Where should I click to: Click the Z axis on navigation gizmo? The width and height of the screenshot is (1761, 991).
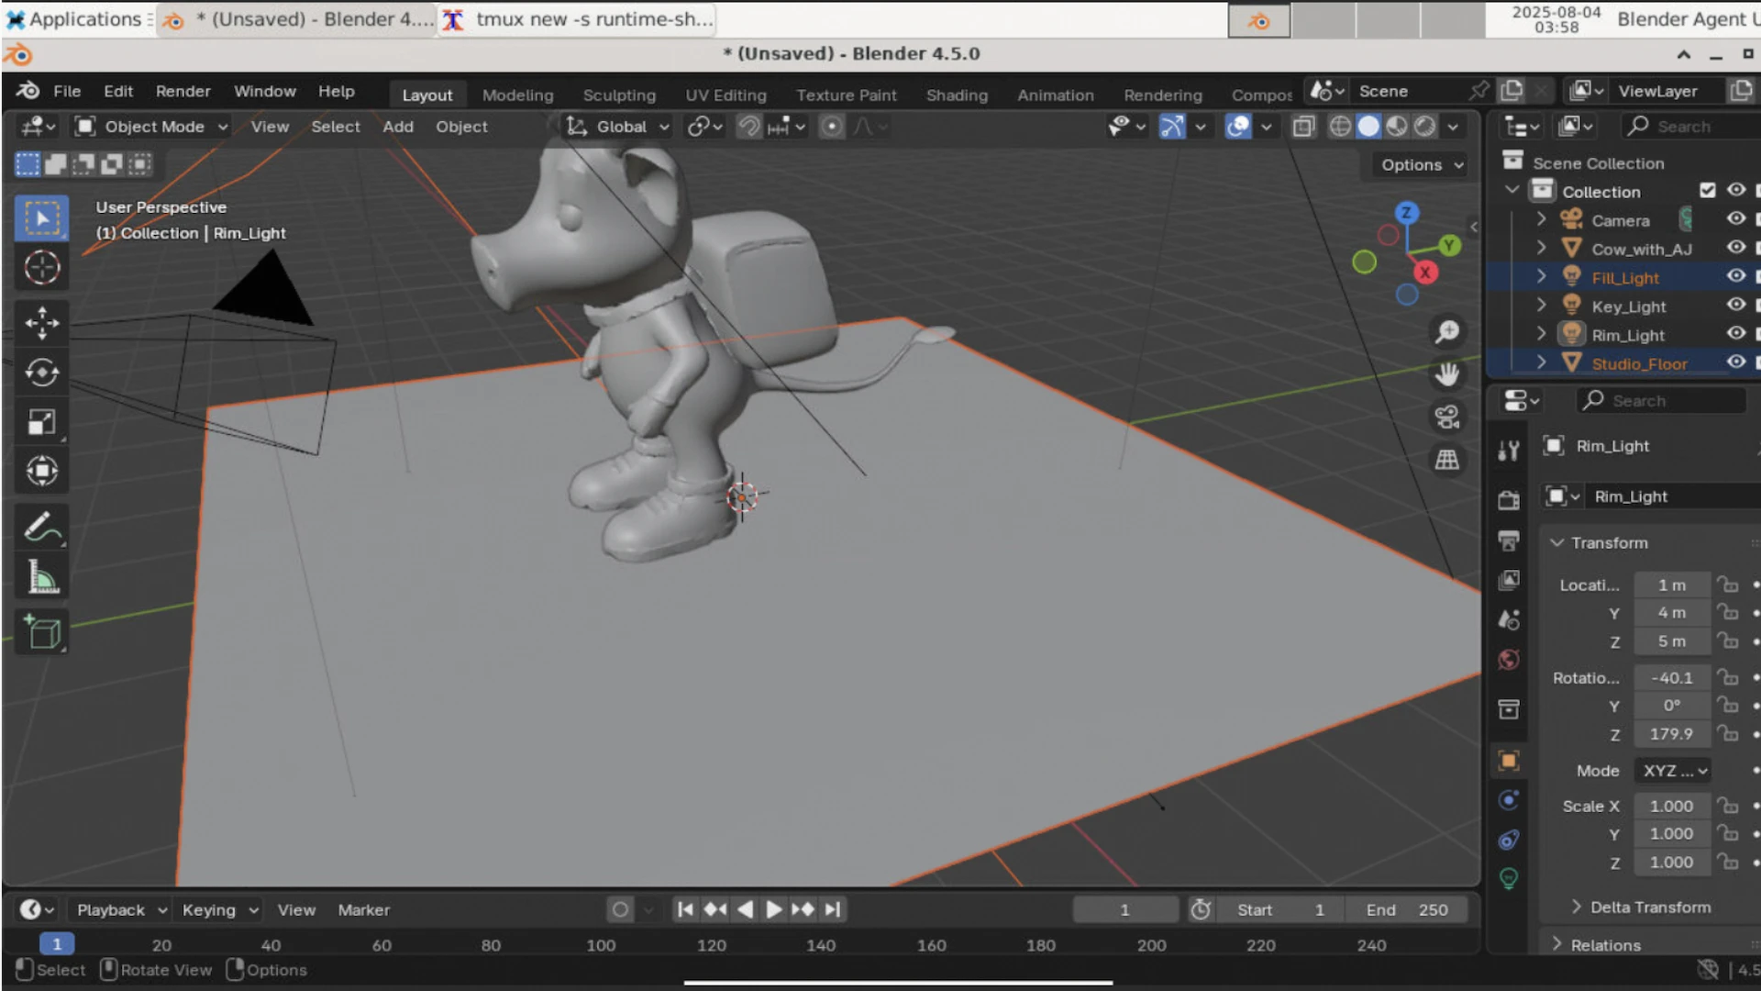pyautogui.click(x=1406, y=213)
